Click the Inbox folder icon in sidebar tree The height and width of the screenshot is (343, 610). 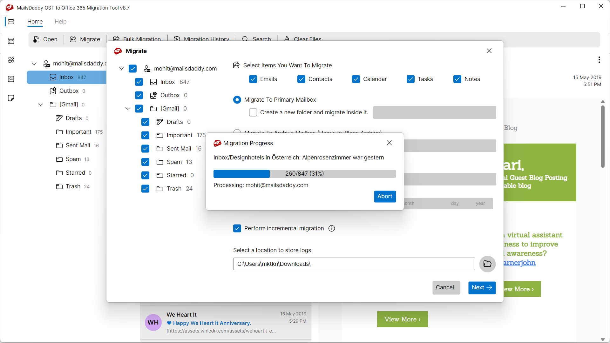coord(53,77)
